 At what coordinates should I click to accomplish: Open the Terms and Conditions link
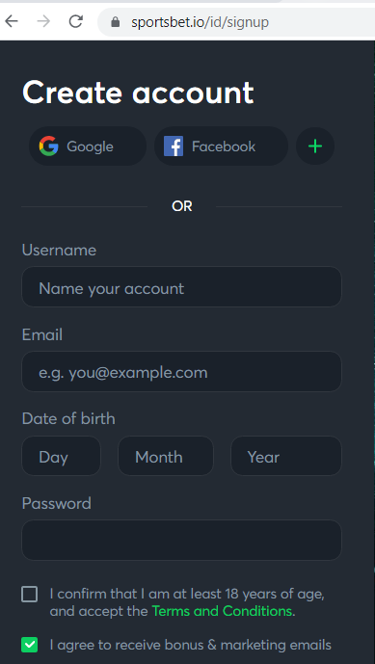222,611
